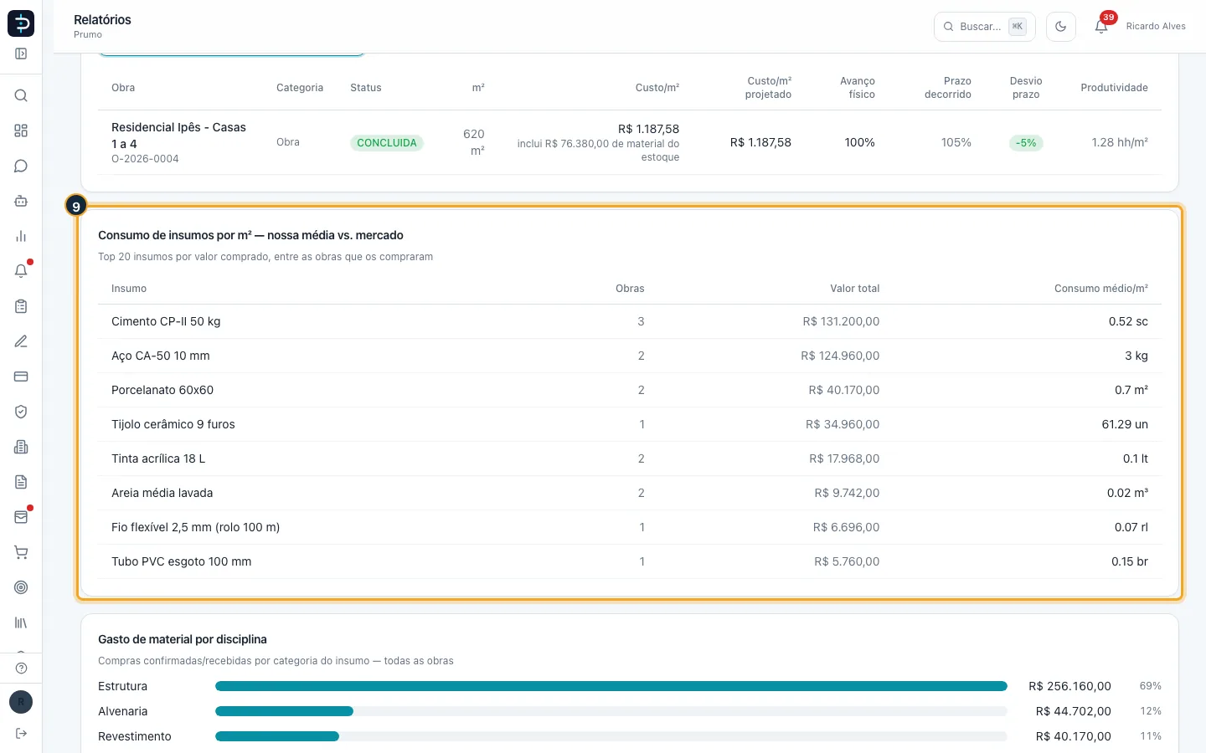
Task: Click the Prumo logo icon
Action: [21, 23]
